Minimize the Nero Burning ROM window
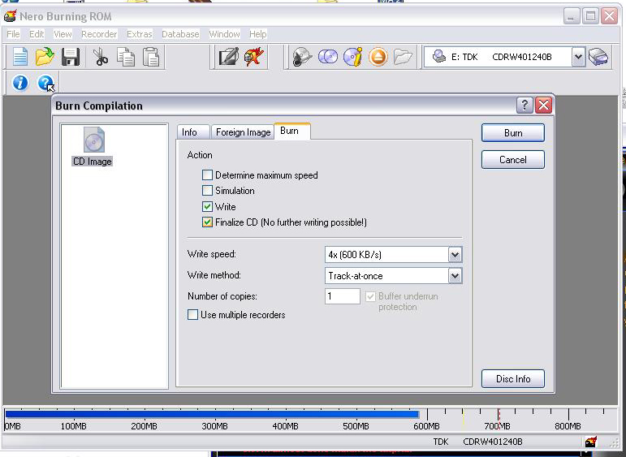Viewport: 626px width, 457px height. point(572,16)
